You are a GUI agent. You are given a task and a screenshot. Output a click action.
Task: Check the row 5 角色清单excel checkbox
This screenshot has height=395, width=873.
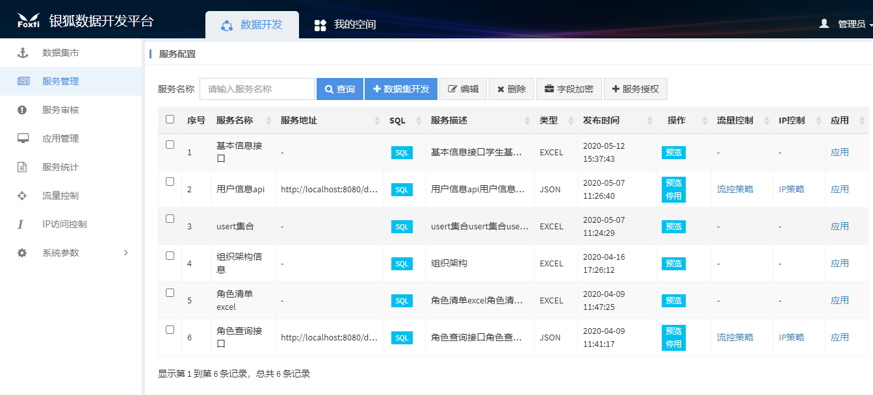pyautogui.click(x=170, y=293)
